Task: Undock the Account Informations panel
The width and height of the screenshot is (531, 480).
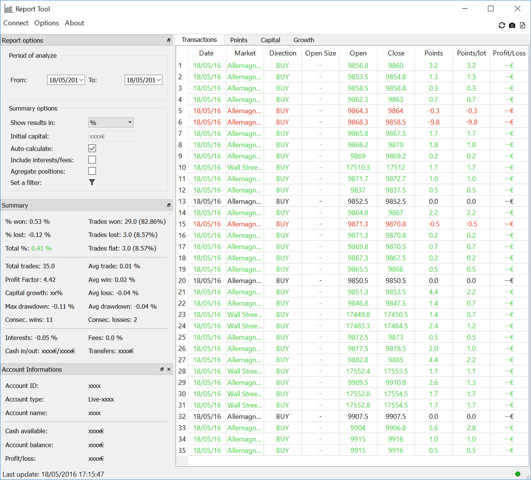Action: tap(162, 369)
